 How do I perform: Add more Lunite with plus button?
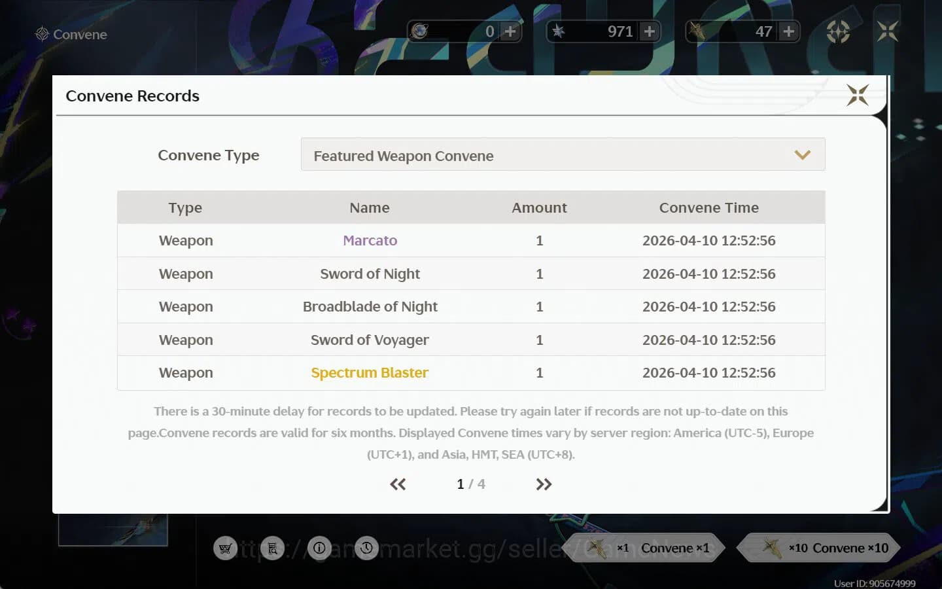point(510,31)
